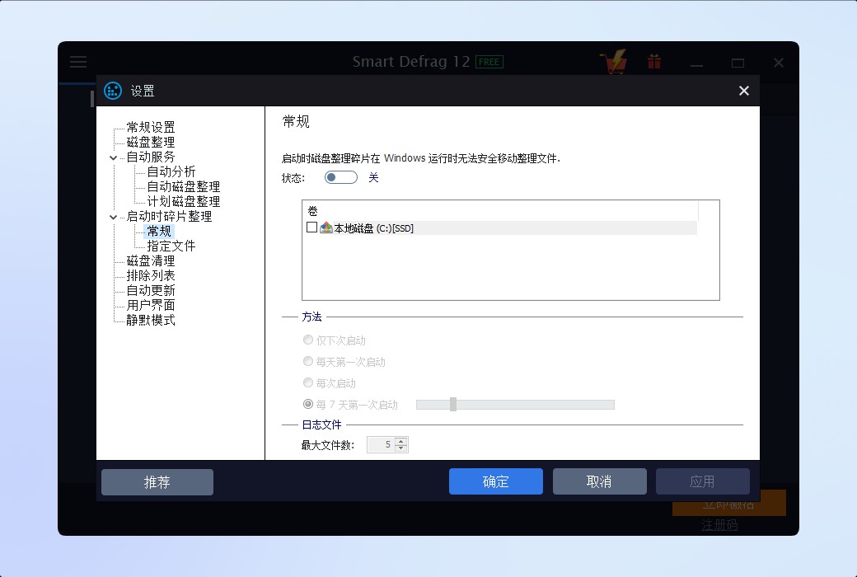Open 磁盘清理 settings page
The height and width of the screenshot is (577, 857).
(x=151, y=260)
